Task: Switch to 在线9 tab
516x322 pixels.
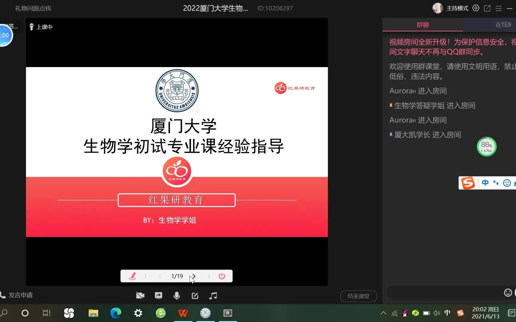Action: tap(503, 25)
